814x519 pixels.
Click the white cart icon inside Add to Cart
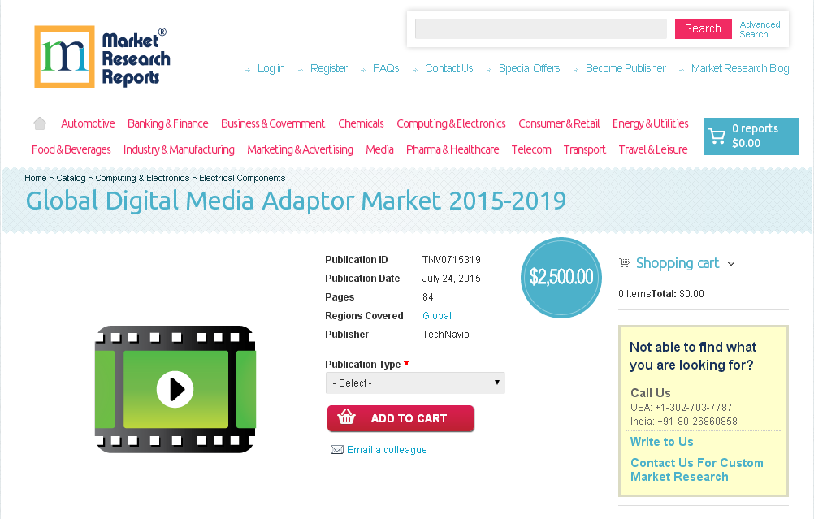pyautogui.click(x=347, y=418)
